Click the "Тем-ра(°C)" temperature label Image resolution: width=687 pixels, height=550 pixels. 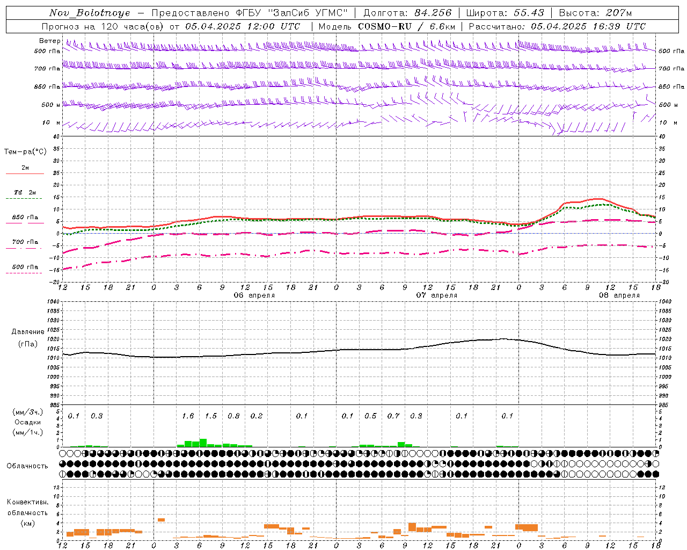[x=25, y=152]
